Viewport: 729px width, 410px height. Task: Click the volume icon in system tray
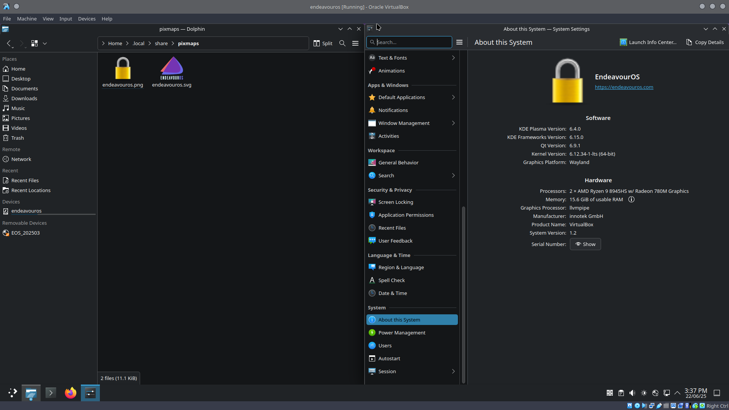(x=632, y=393)
